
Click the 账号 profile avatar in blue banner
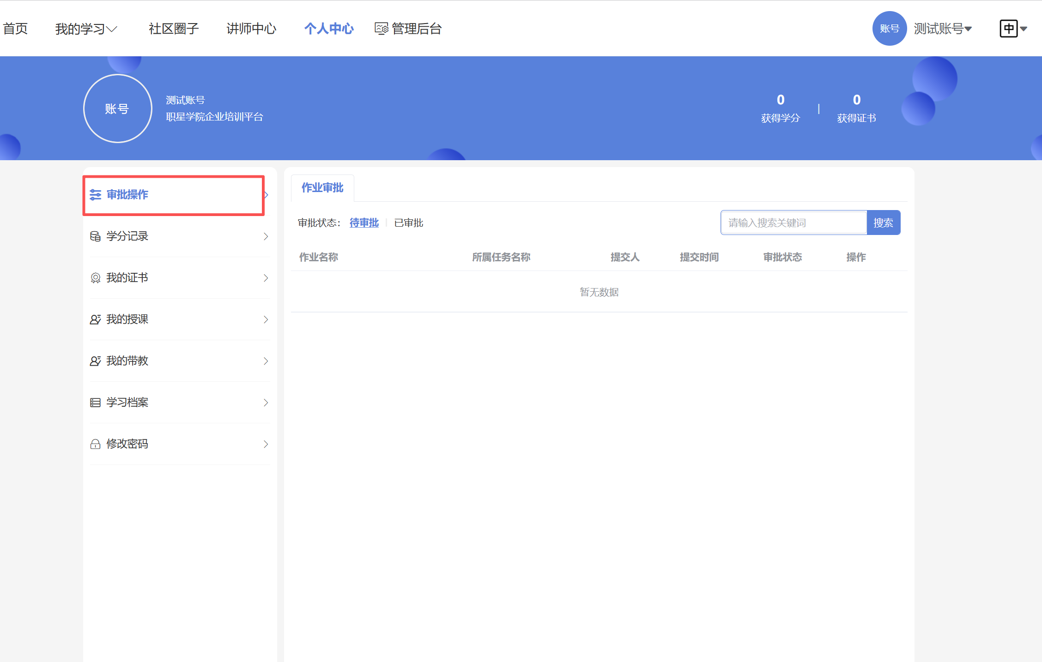click(x=117, y=108)
